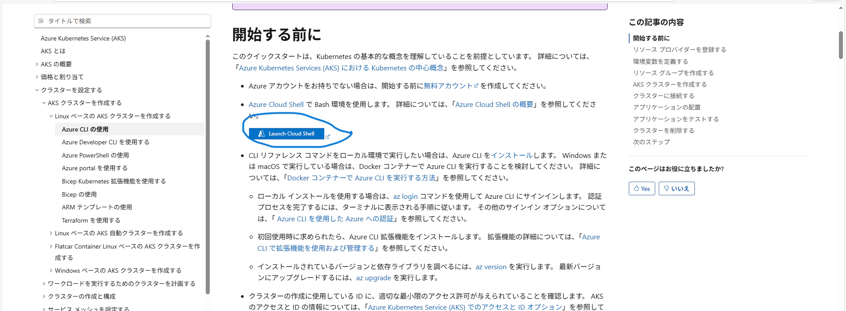Image resolution: width=846 pixels, height=311 pixels.
Task: Click the external link icon beside Launch Cloud Shell
Action: point(327,137)
